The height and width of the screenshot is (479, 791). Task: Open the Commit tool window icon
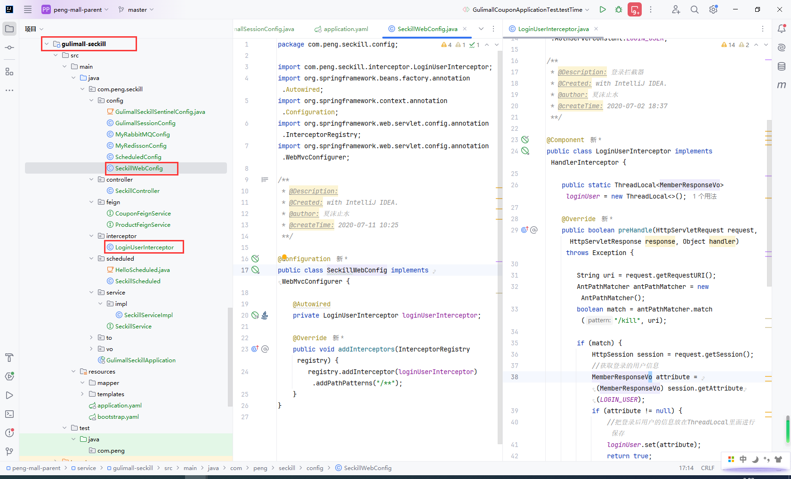tap(9, 48)
